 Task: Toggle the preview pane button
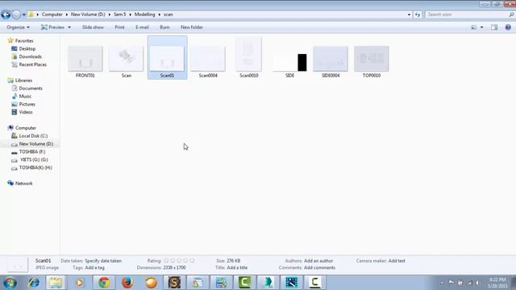click(x=494, y=27)
